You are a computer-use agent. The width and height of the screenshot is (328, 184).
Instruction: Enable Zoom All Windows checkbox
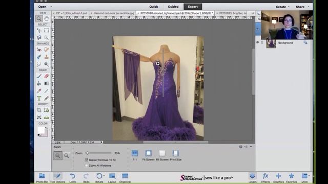87,166
